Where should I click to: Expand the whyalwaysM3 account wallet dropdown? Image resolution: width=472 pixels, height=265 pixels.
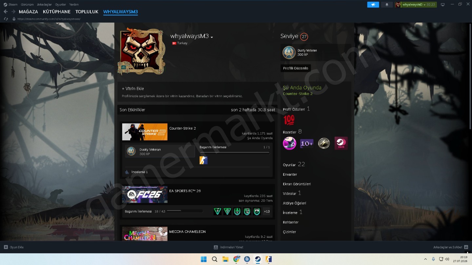click(416, 5)
